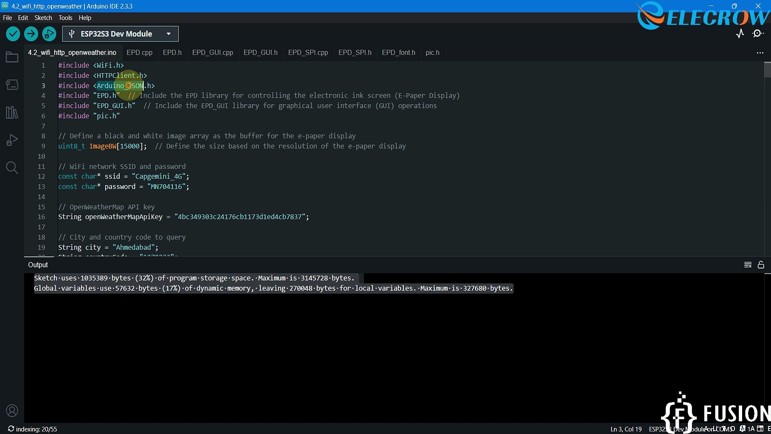Clear the output with the lines icon
This screenshot has width=771, height=434.
[x=748, y=265]
